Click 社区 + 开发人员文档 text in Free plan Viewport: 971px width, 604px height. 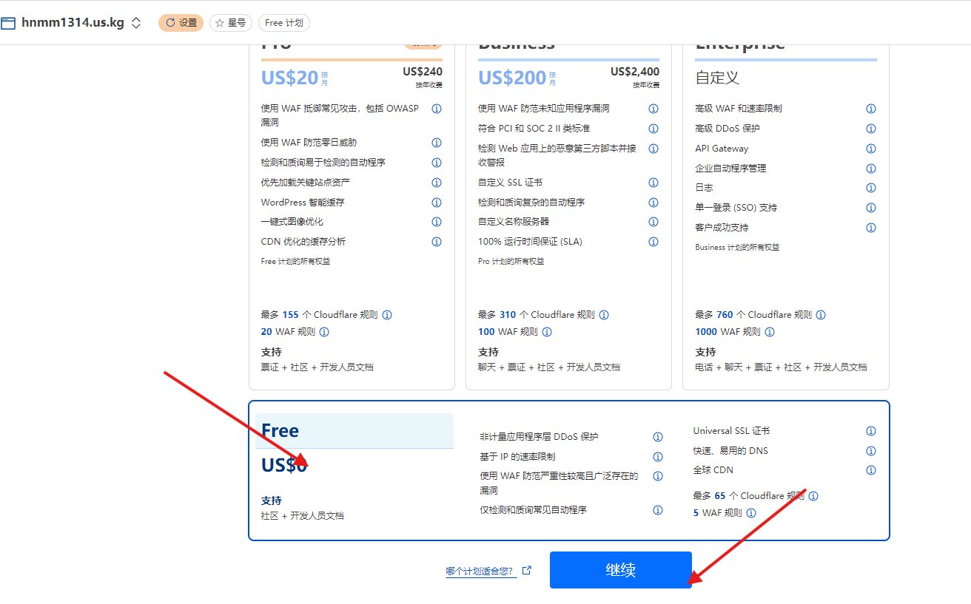pyautogui.click(x=303, y=516)
